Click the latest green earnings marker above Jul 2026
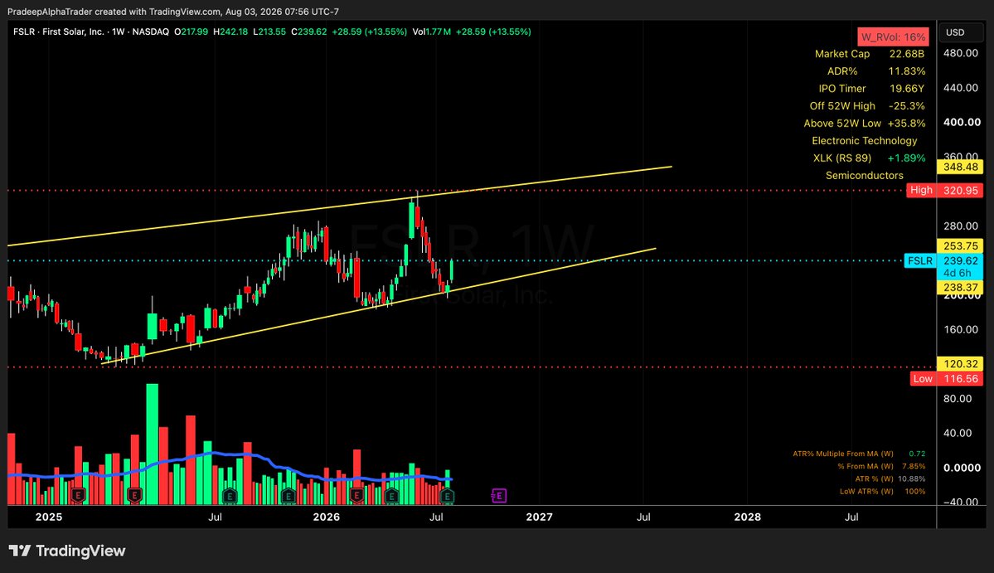 447,496
